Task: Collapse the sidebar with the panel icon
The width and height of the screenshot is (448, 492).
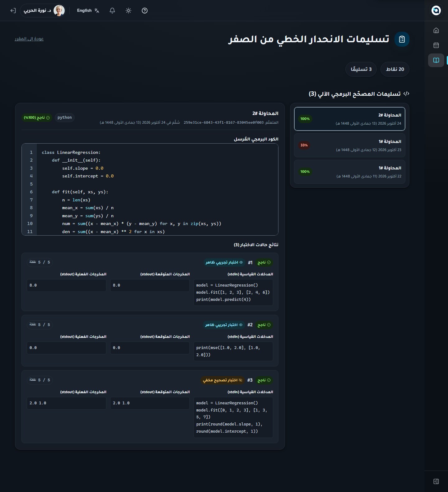Action: (436, 481)
